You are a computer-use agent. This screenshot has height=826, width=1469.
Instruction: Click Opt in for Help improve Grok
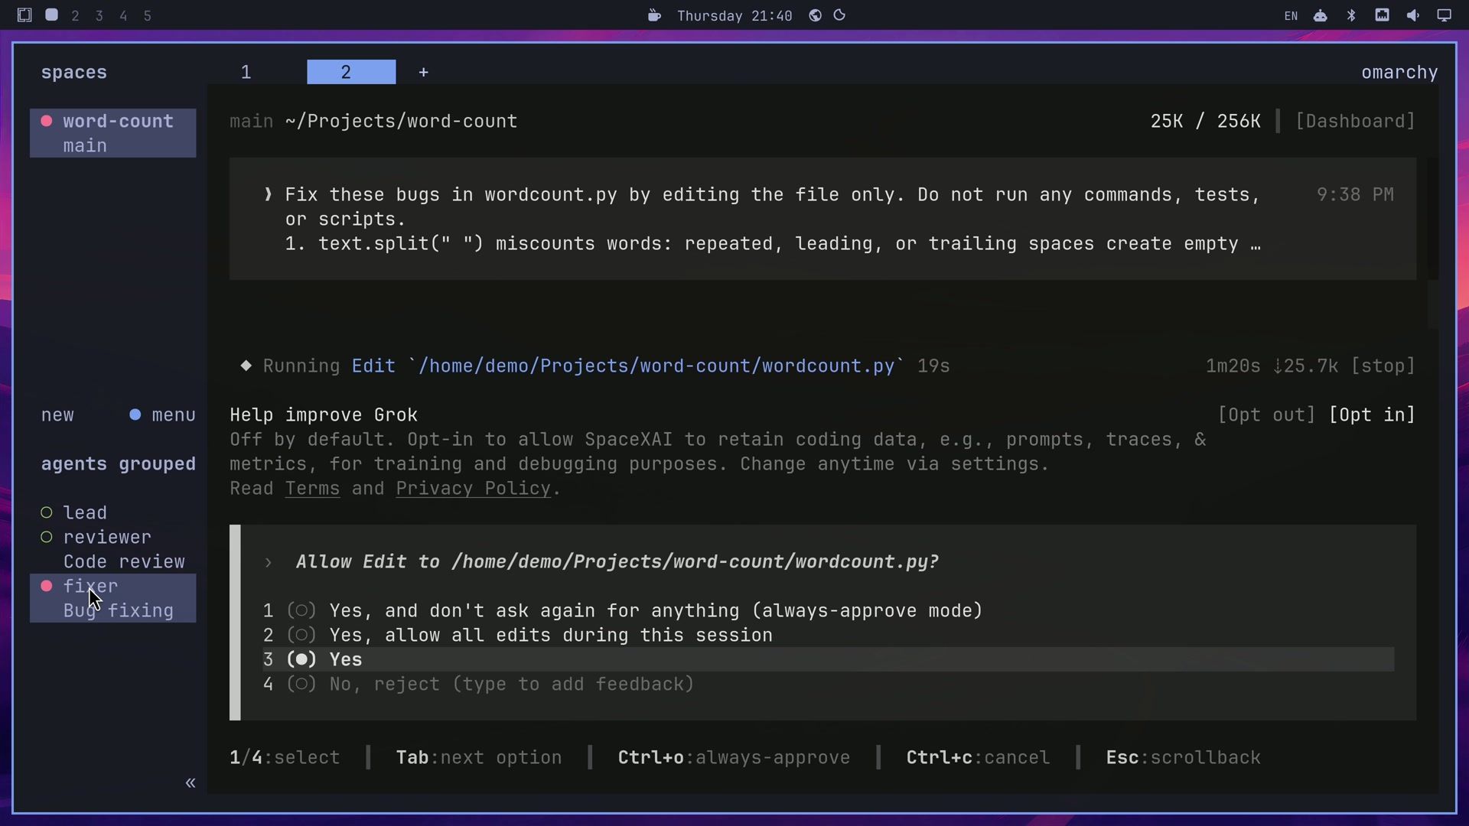1372,415
